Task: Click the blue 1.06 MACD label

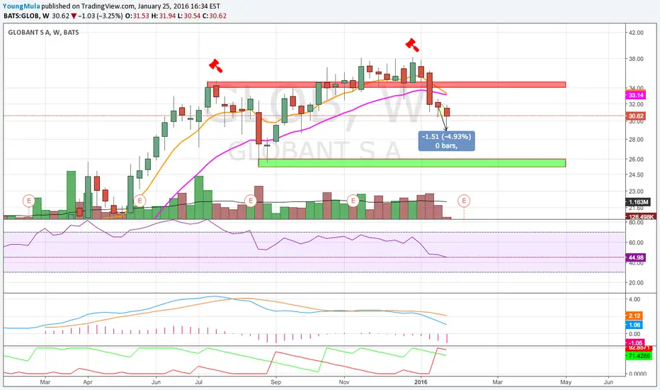Action: [x=635, y=325]
